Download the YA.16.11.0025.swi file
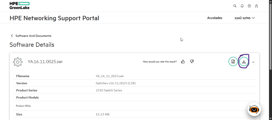272x120 pixels. tap(244, 62)
